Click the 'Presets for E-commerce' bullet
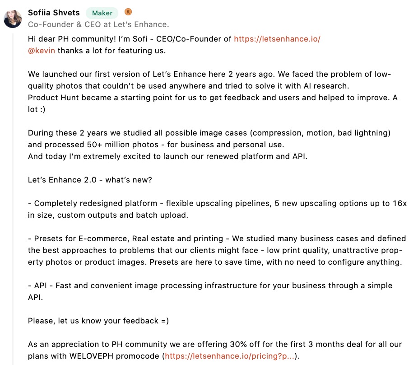The height and width of the screenshot is (365, 418). click(217, 250)
